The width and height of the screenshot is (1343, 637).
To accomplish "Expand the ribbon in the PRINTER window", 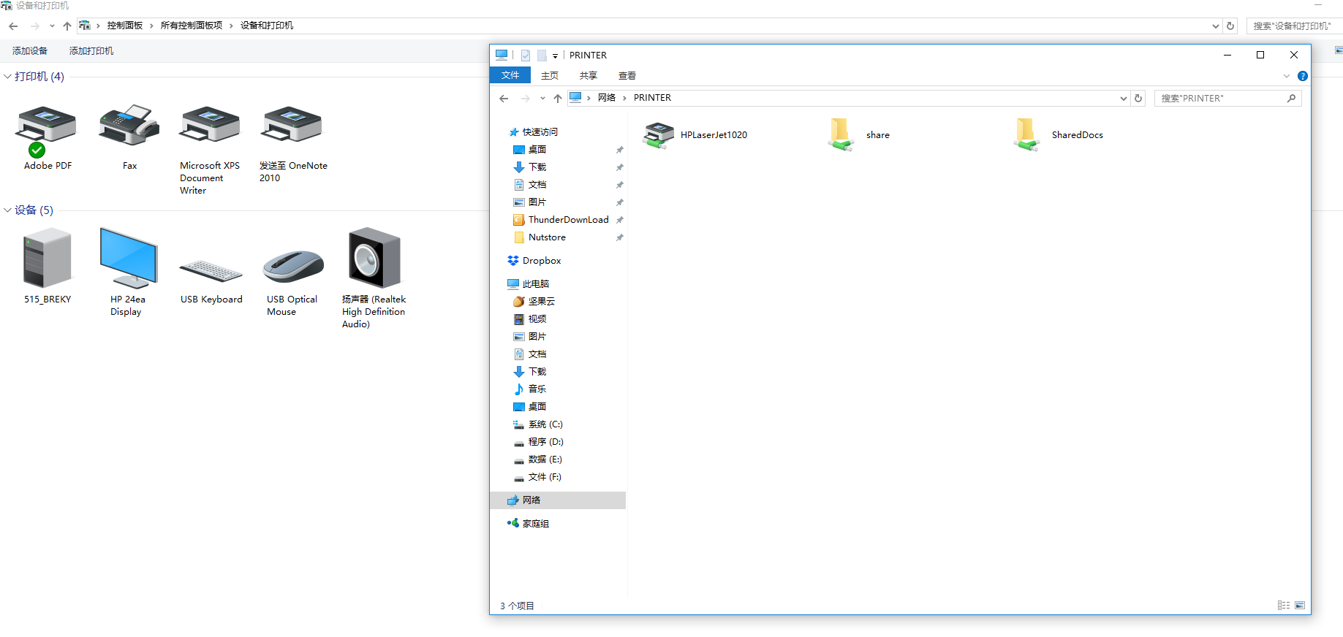I will point(1287,76).
